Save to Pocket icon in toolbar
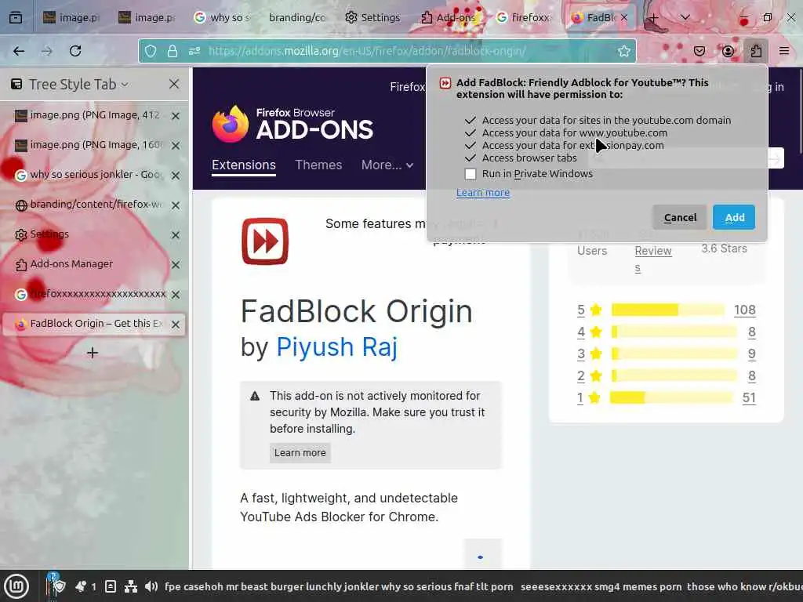This screenshot has height=602, width=803. coord(699,51)
